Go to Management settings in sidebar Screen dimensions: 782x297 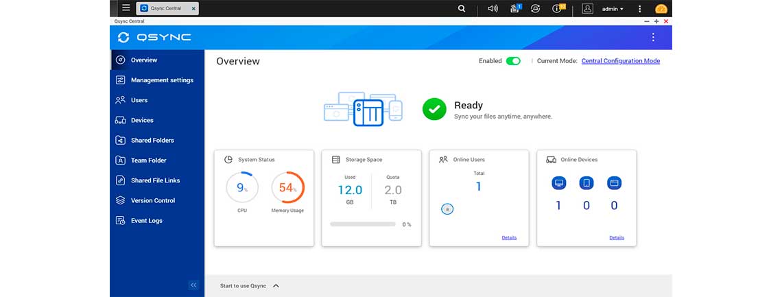pyautogui.click(x=162, y=80)
